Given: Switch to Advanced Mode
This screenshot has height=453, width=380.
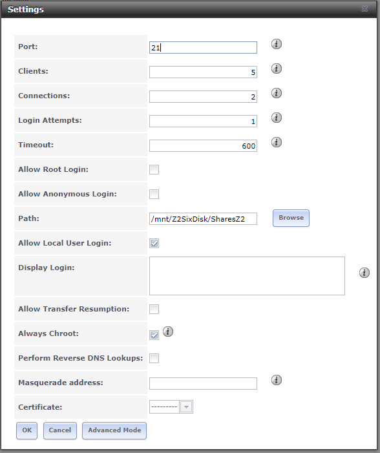Looking at the screenshot, I should point(114,430).
